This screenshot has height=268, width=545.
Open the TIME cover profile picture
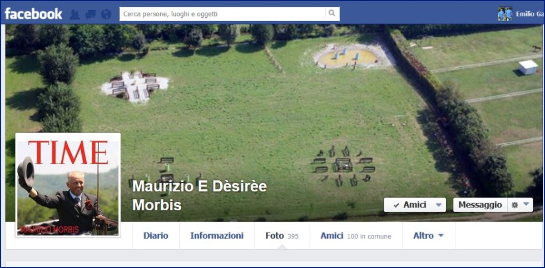(68, 185)
